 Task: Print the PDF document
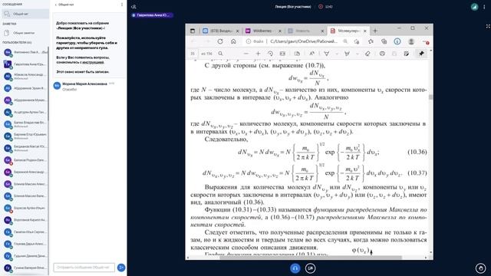coord(382,54)
